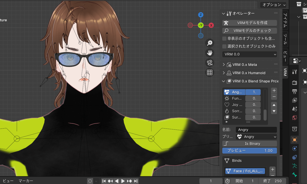307x184 pixels.
Task: Open the World properties globe icon
Action: (294, 118)
